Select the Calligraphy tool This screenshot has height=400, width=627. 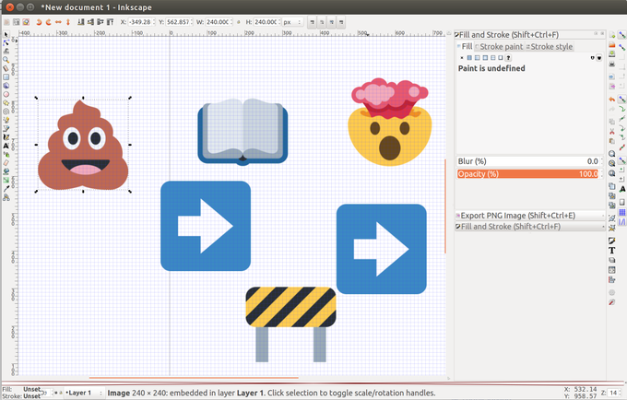tap(6, 137)
